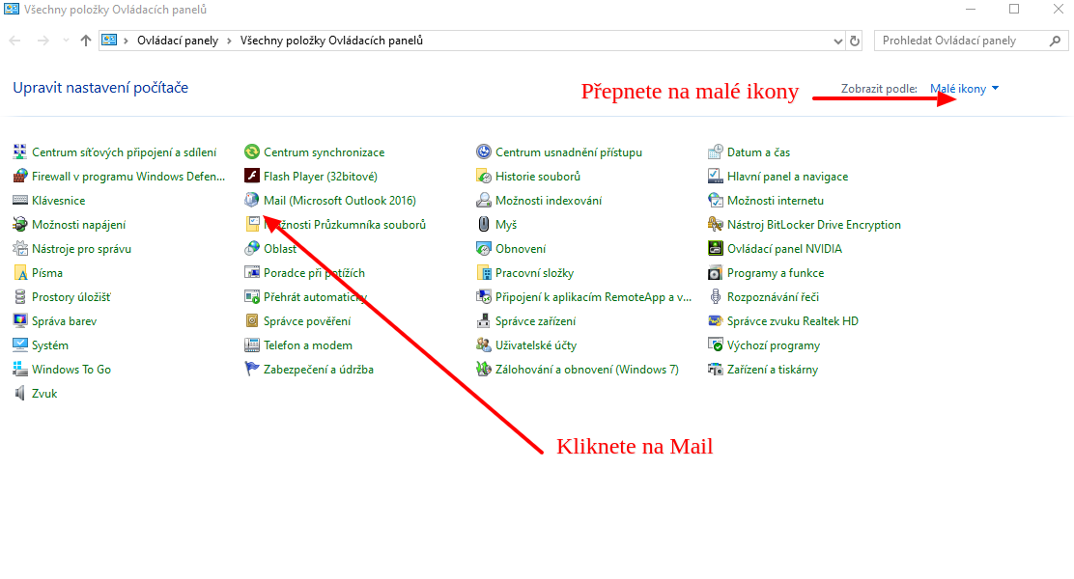The height and width of the screenshot is (579, 1074).
Task: Open the recent locations chevron beside Forward
Action: [66, 41]
